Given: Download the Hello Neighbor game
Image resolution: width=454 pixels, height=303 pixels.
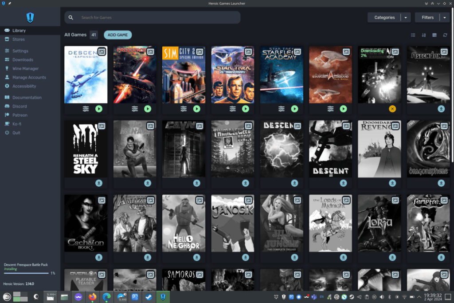Looking at the screenshot, I should tap(196, 258).
